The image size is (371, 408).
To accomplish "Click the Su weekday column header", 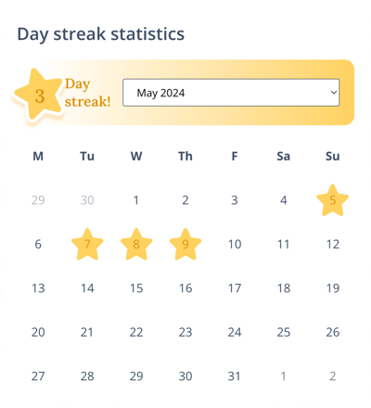I will point(333,156).
